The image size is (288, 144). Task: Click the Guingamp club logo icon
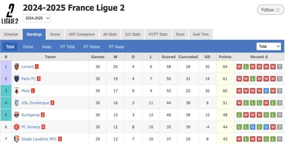point(17,115)
